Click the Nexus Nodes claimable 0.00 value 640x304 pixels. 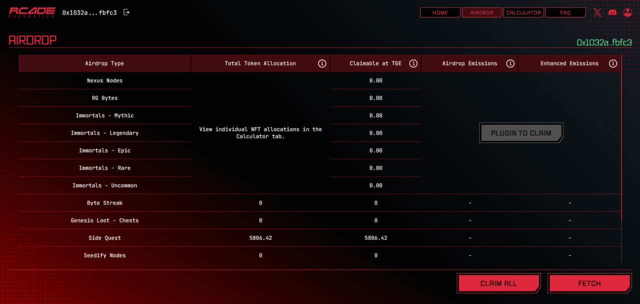(x=375, y=80)
